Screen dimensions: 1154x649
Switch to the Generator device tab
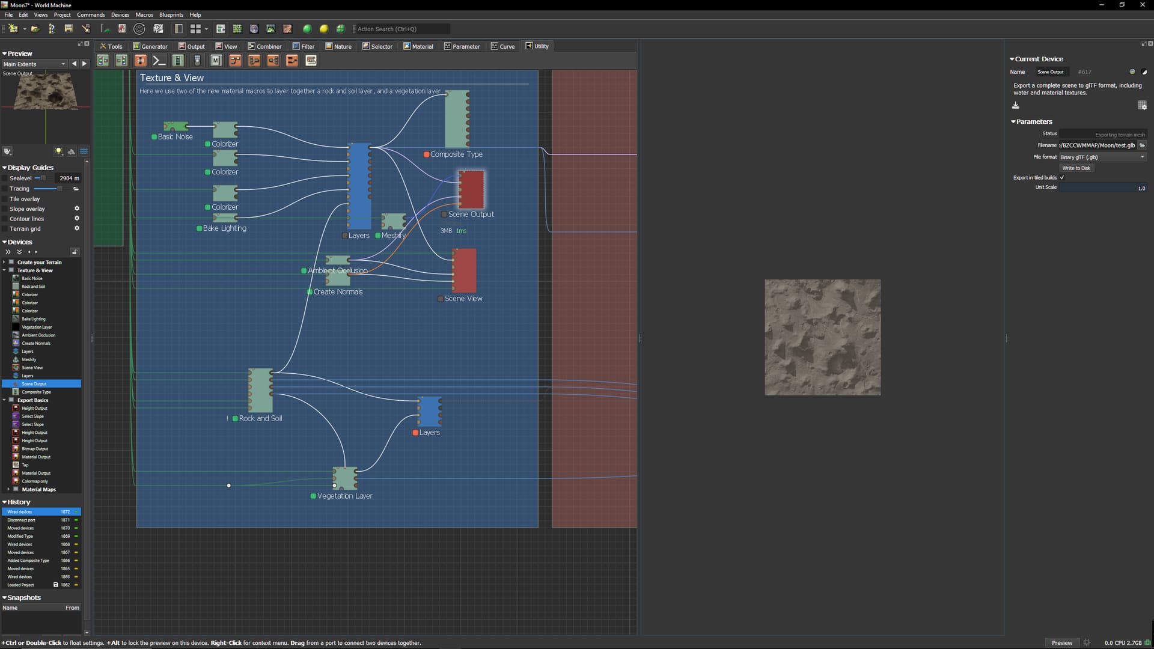tap(150, 46)
